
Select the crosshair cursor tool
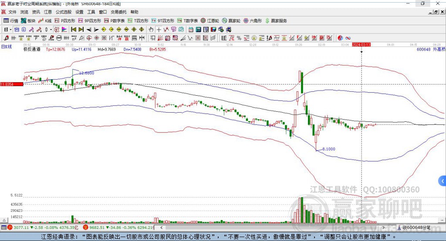159,30
